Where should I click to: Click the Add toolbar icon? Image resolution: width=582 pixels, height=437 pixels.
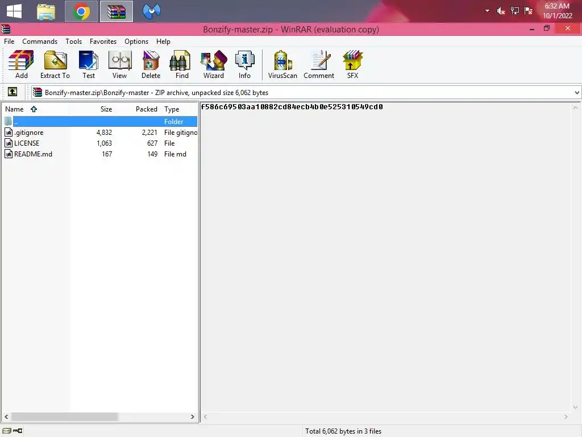click(21, 65)
